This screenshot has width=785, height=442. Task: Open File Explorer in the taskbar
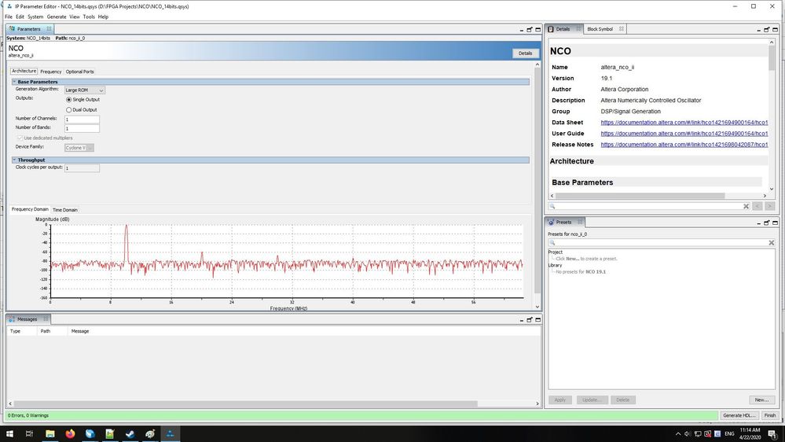click(49, 433)
